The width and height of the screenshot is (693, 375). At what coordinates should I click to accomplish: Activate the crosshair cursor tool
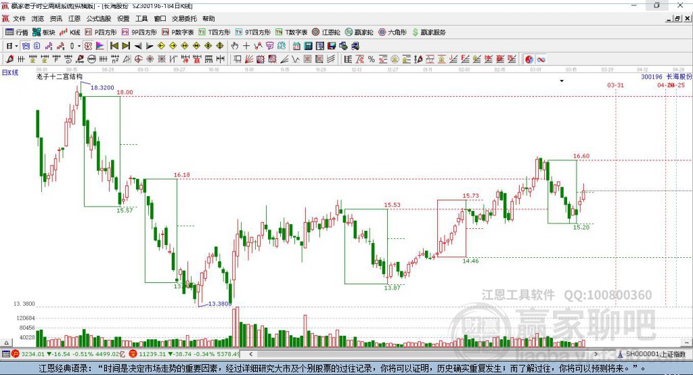pos(246,46)
